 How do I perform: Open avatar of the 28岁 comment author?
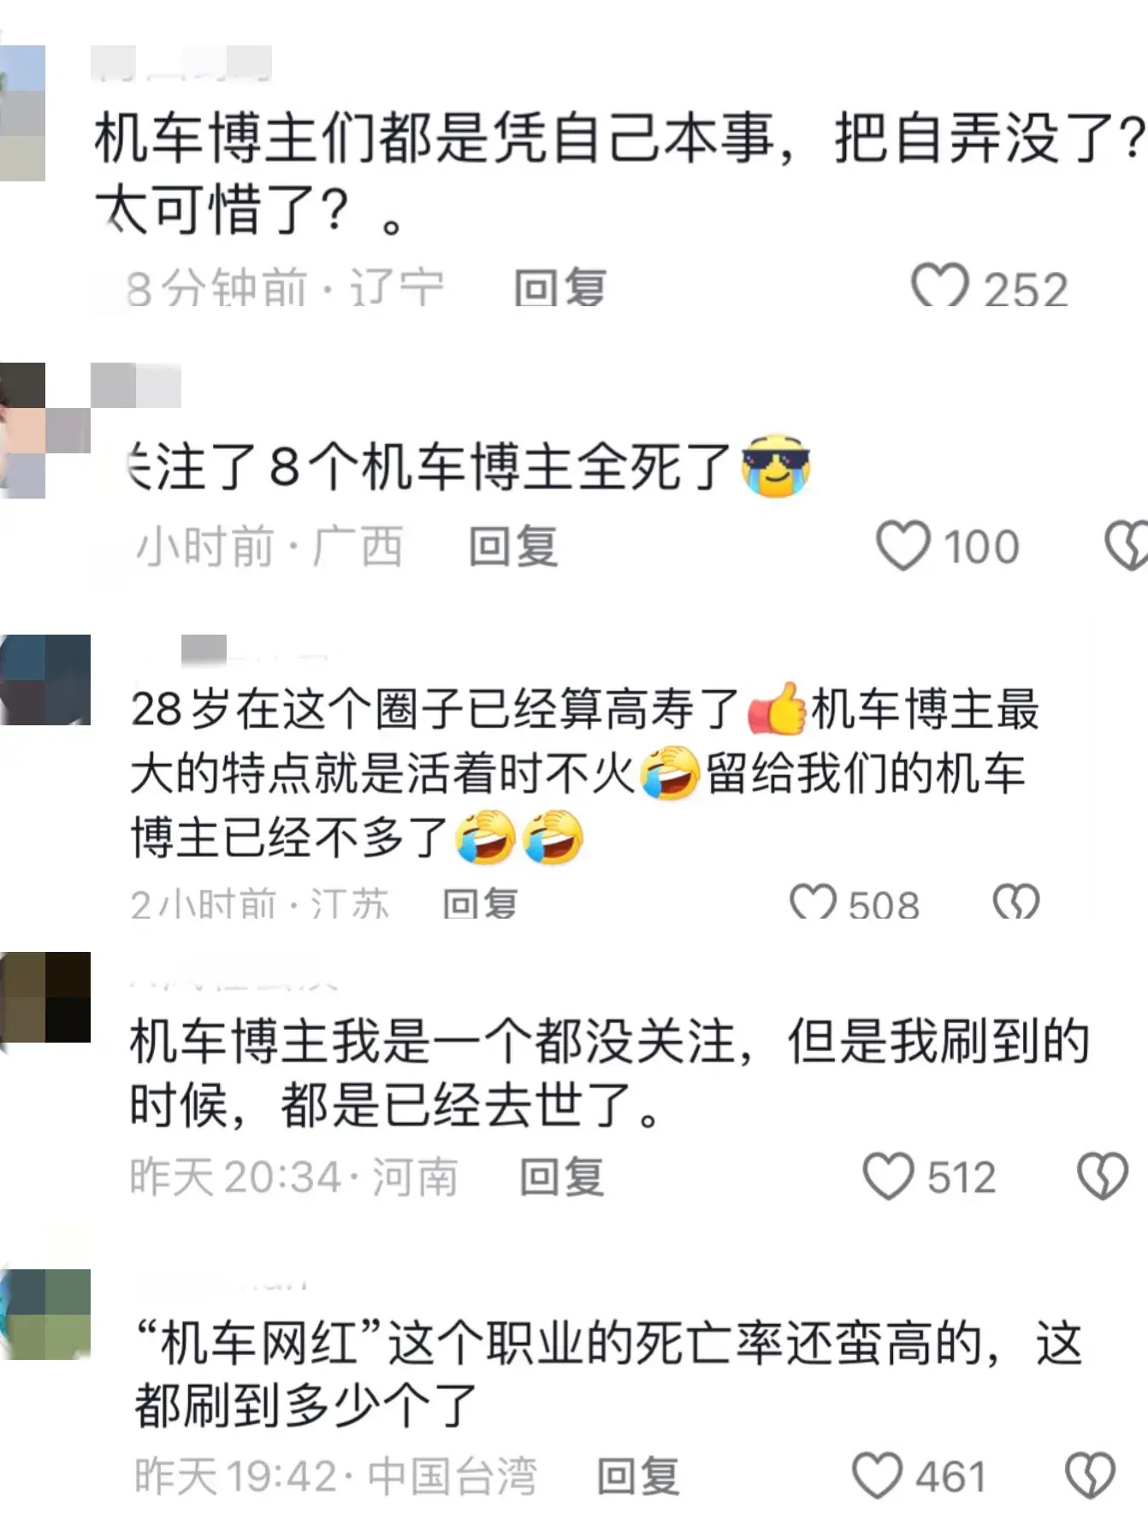45,679
